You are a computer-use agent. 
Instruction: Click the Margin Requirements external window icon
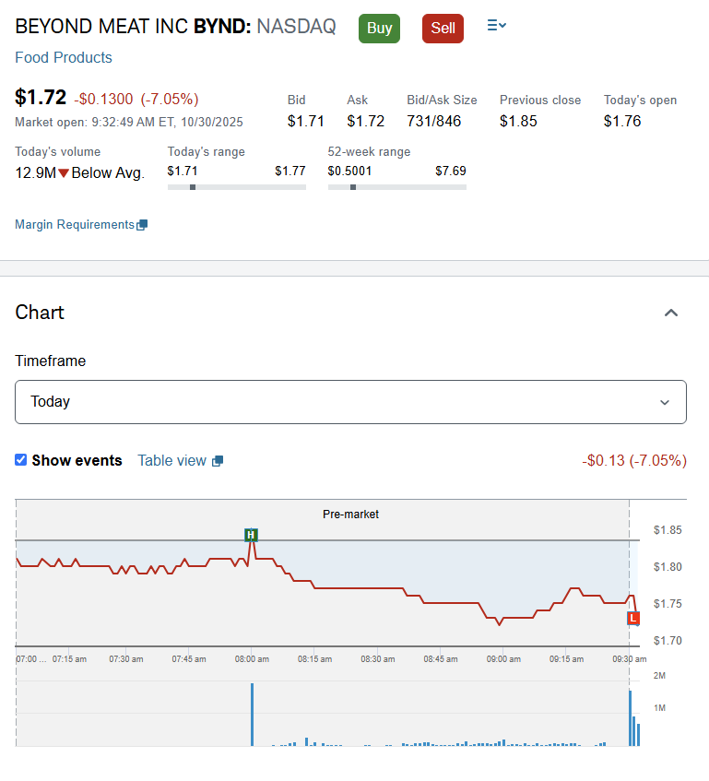142,225
